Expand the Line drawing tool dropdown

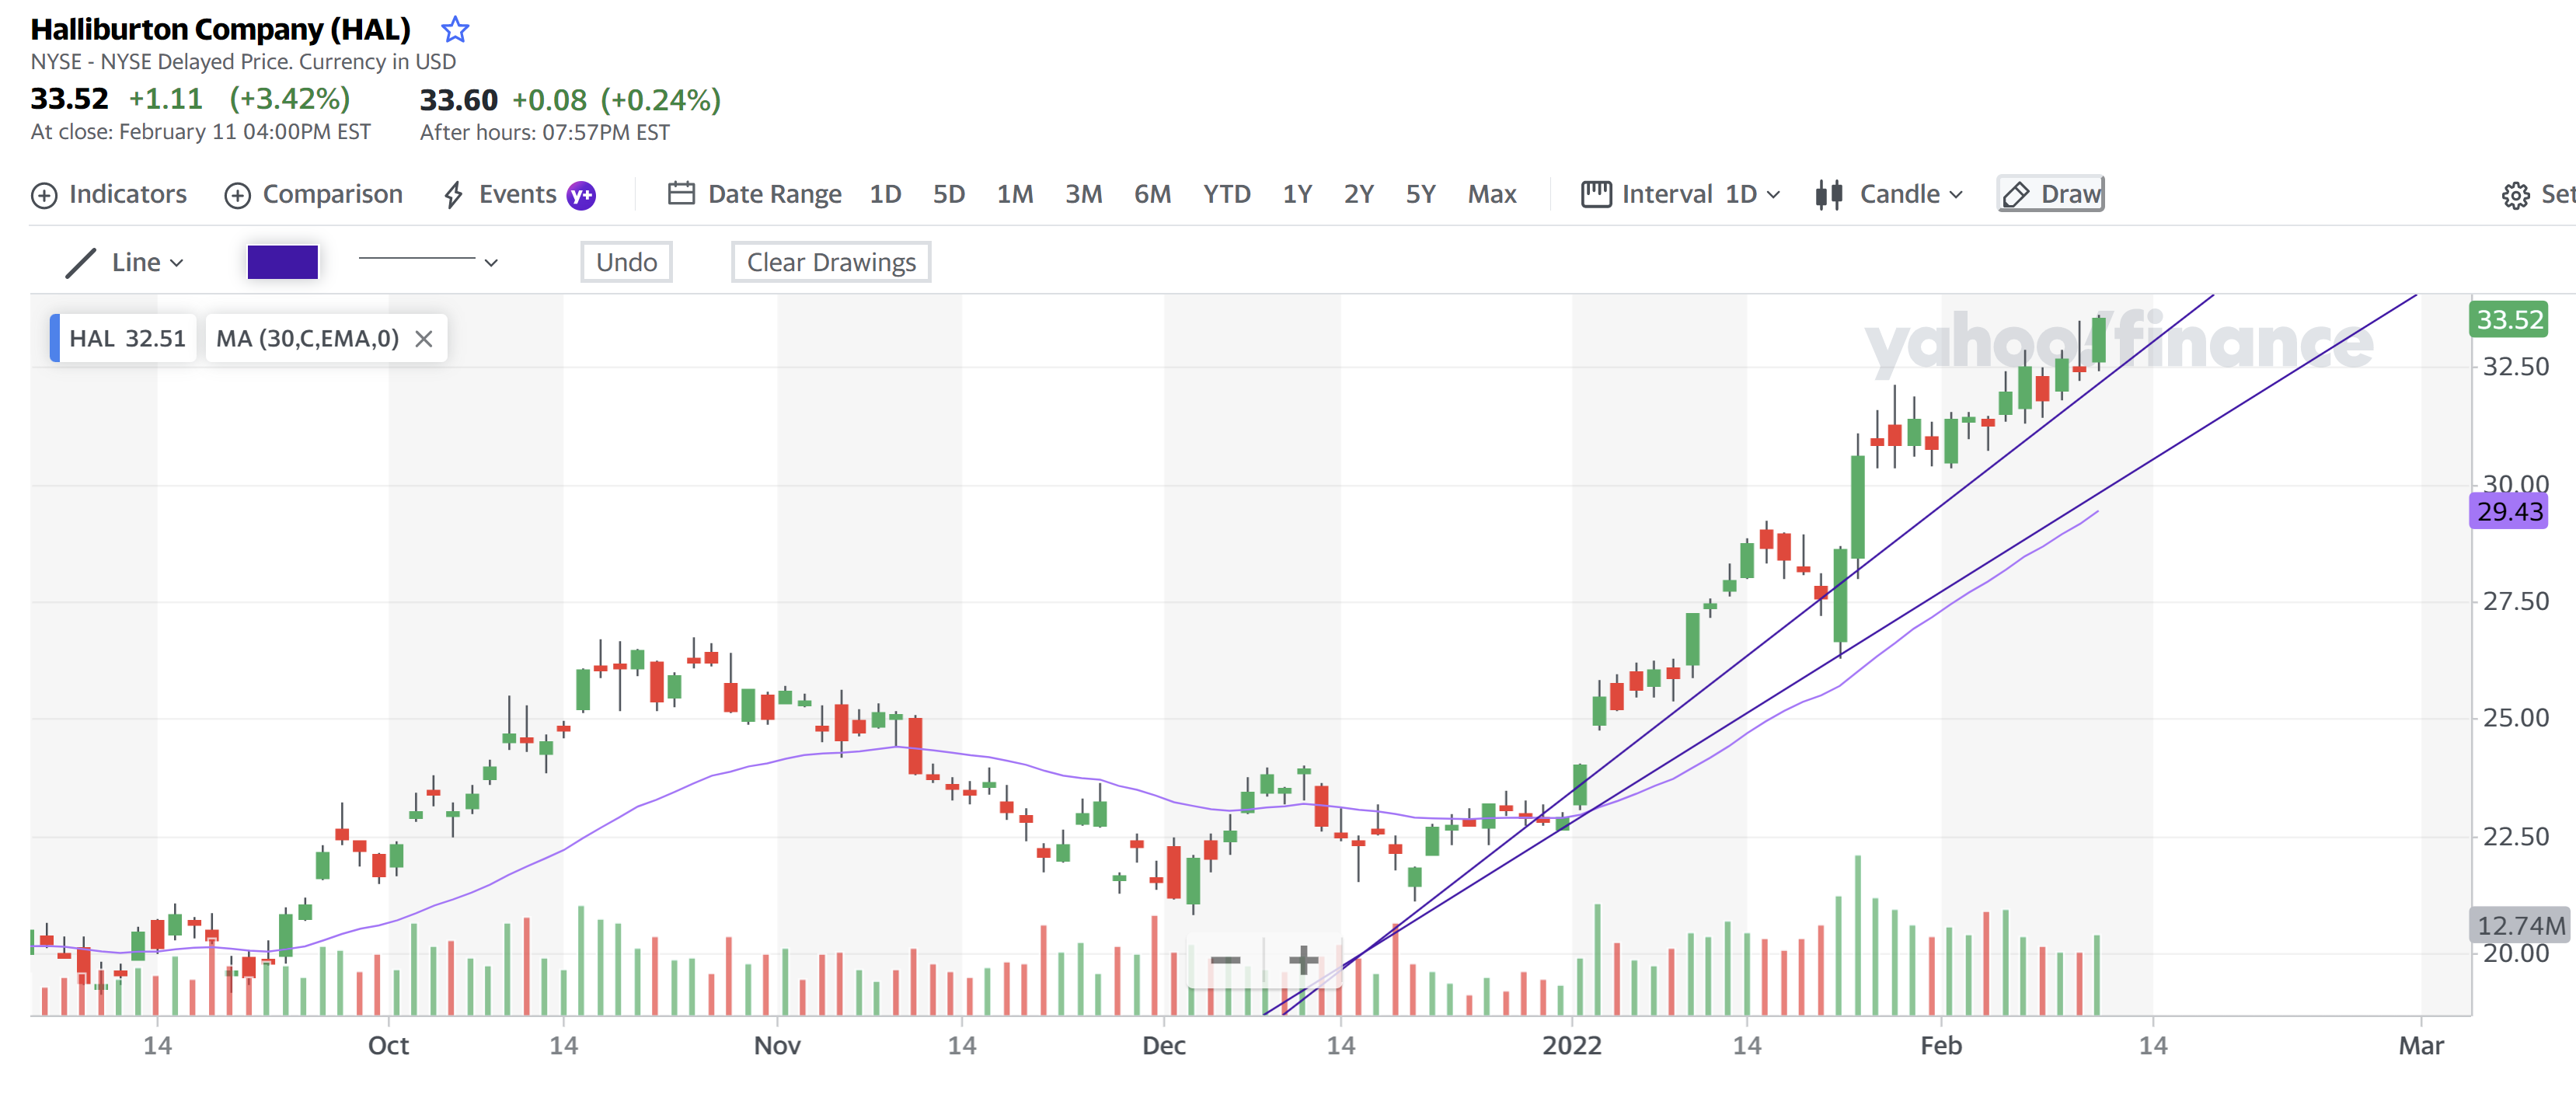coord(125,262)
